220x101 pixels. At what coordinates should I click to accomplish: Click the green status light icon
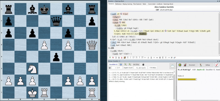pyautogui.click(x=180, y=65)
